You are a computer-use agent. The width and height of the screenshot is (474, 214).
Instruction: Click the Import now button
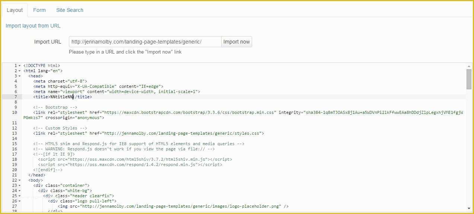coord(236,42)
